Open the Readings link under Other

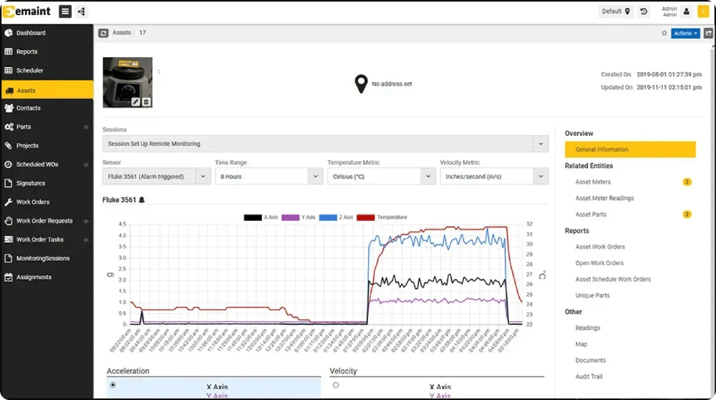click(x=588, y=328)
